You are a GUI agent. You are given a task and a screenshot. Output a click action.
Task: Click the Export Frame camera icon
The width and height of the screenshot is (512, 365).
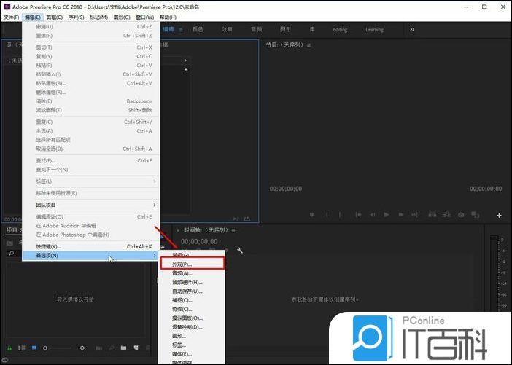pyautogui.click(x=461, y=215)
